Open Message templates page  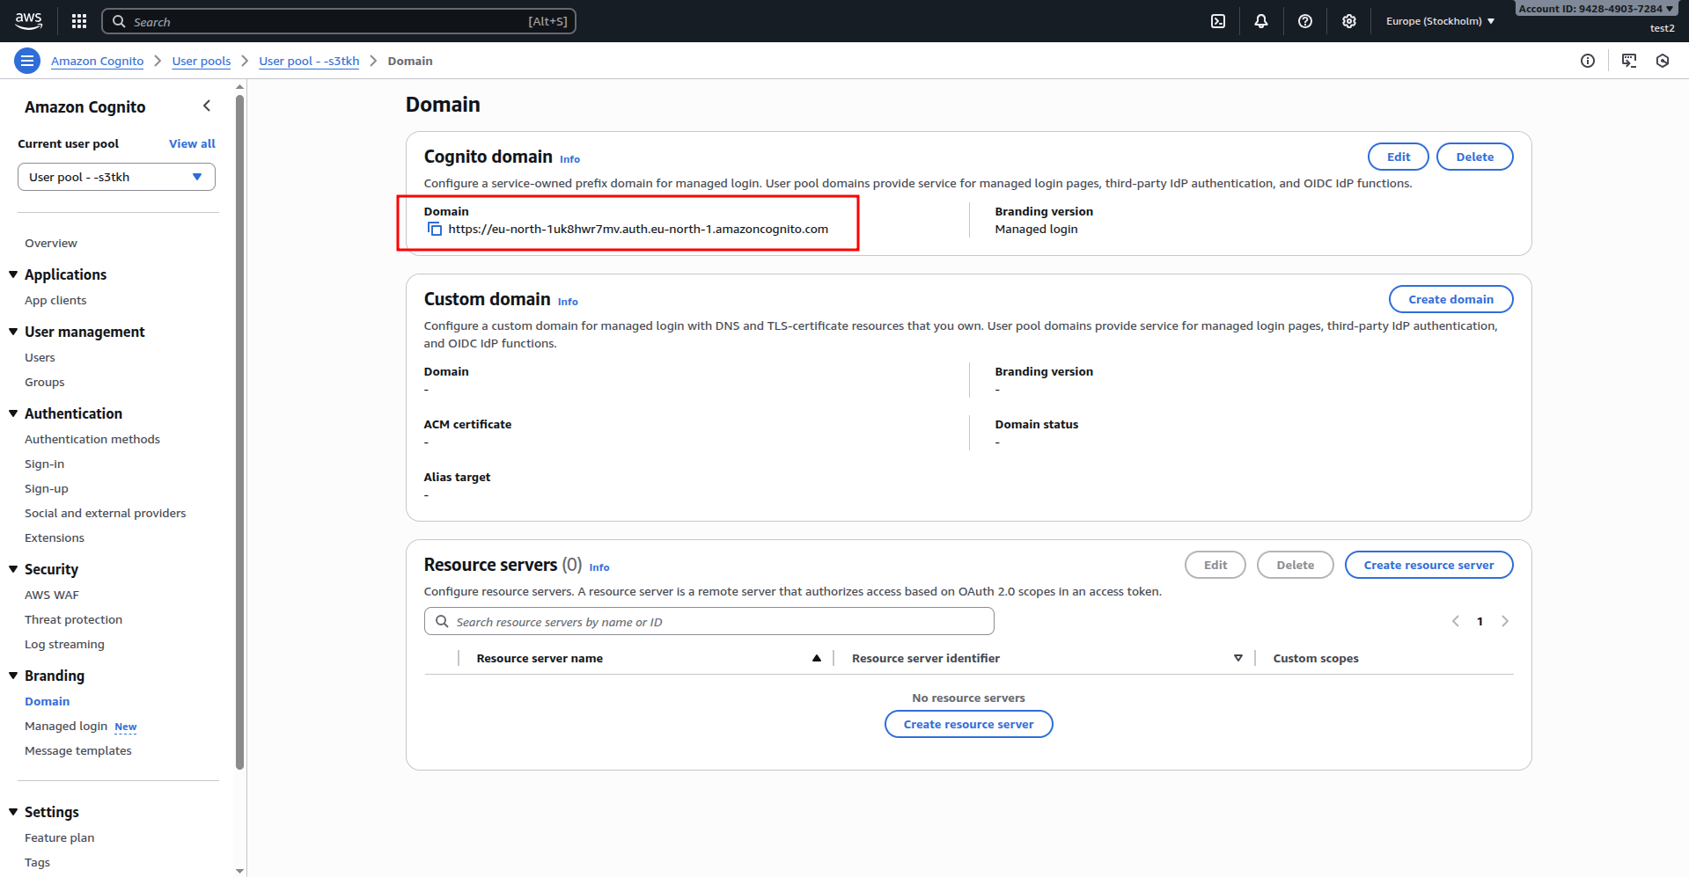78,750
